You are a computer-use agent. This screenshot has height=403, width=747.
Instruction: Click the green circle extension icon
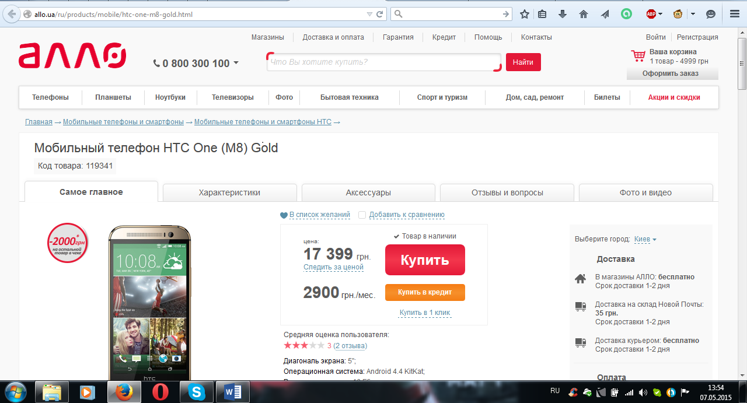[x=626, y=14]
